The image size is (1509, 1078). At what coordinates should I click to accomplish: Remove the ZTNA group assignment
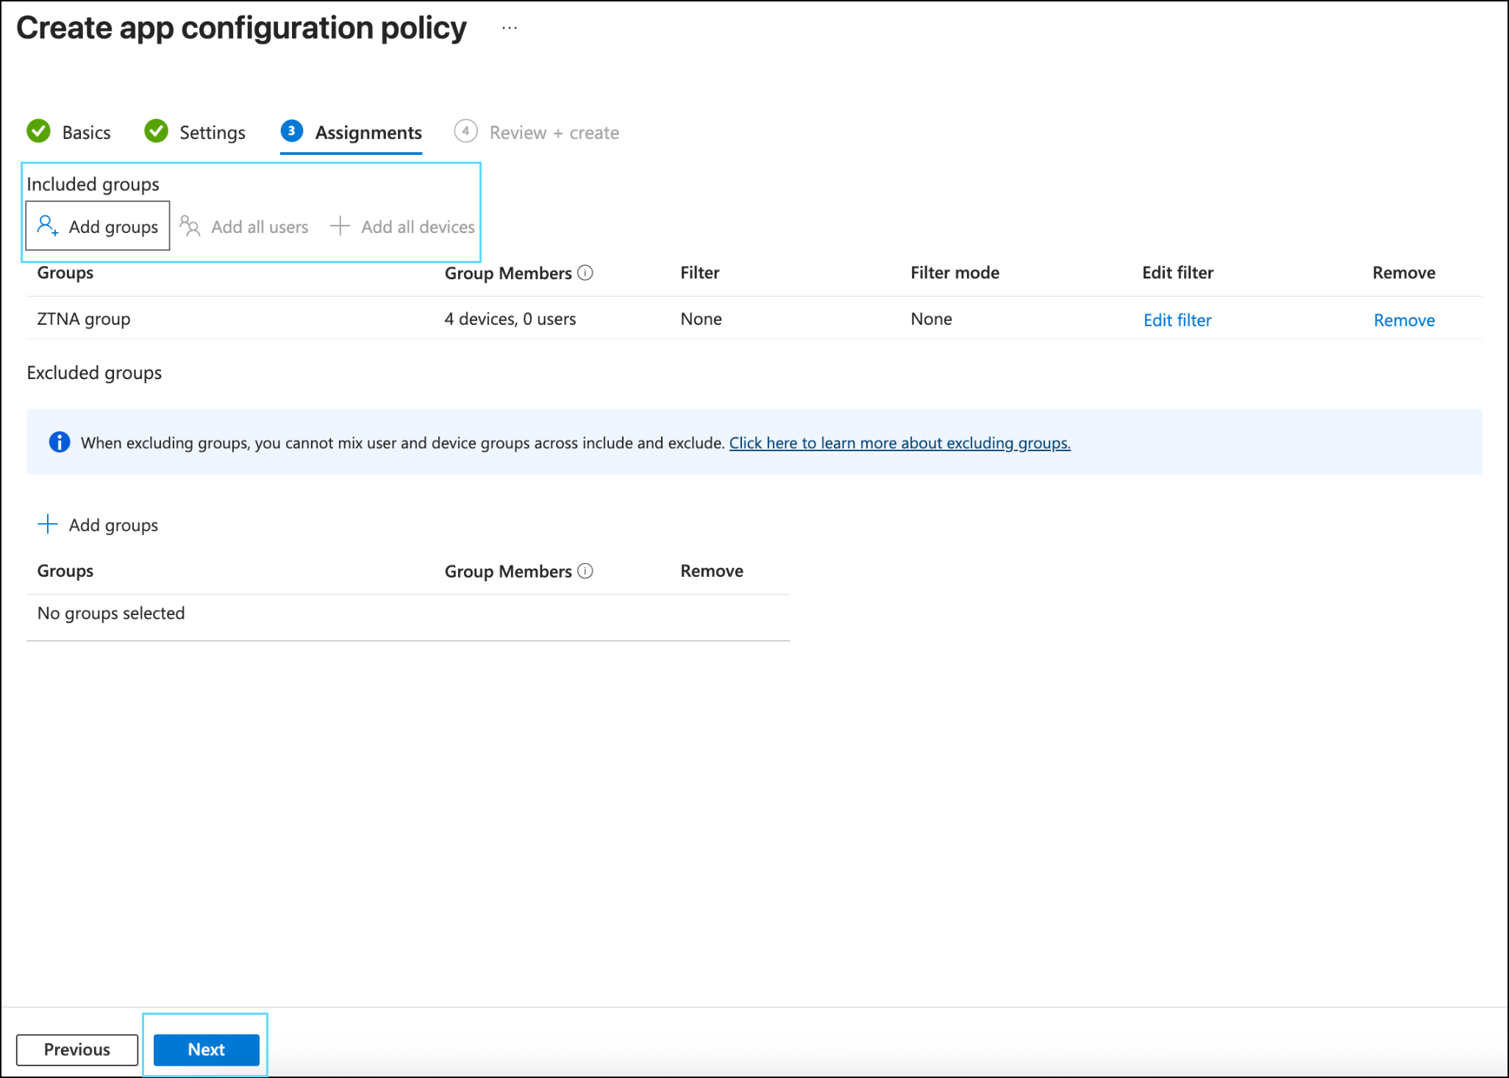pyautogui.click(x=1404, y=320)
